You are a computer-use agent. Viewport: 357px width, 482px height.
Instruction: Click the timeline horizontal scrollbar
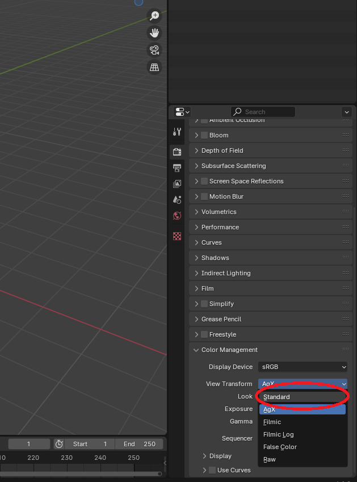tap(81, 473)
